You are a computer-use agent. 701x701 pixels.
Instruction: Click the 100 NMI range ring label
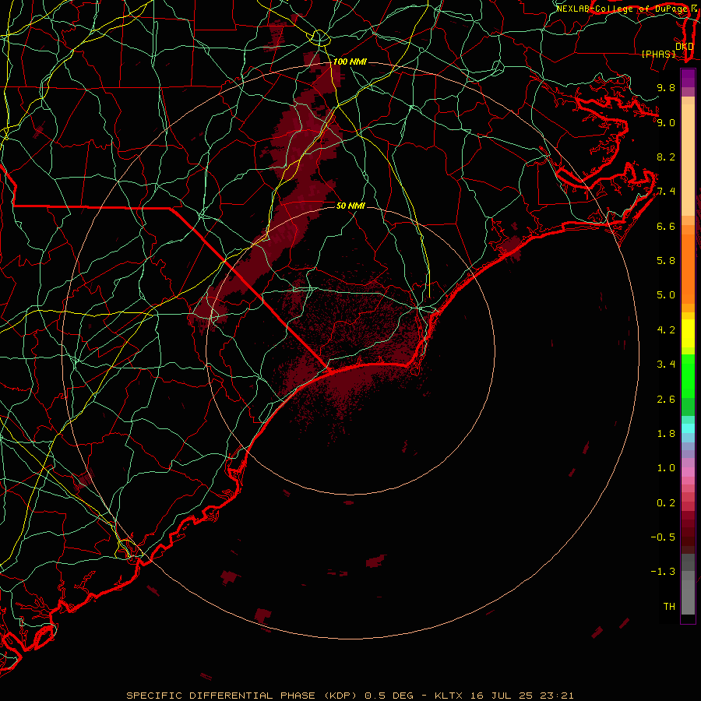point(350,62)
